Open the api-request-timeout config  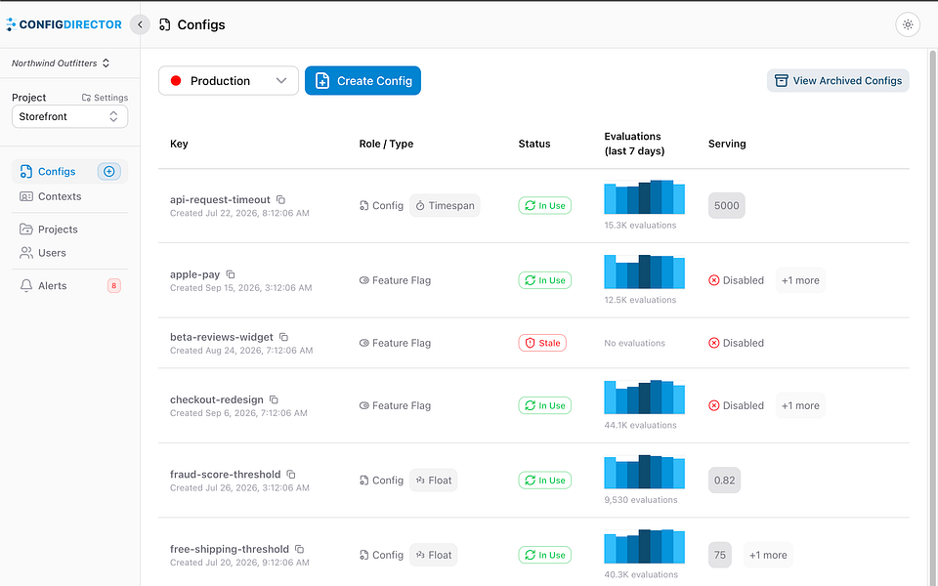click(220, 199)
